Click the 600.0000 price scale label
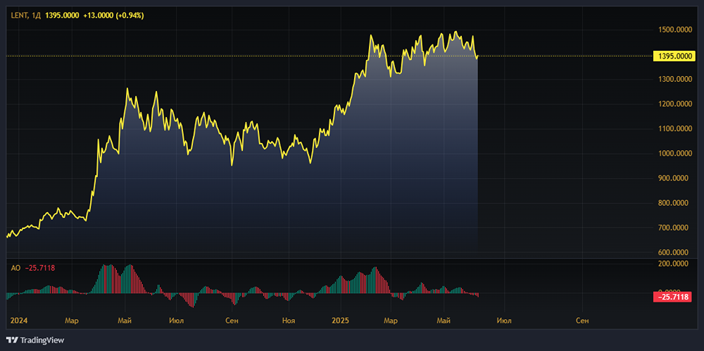704x351 pixels. pyautogui.click(x=674, y=252)
